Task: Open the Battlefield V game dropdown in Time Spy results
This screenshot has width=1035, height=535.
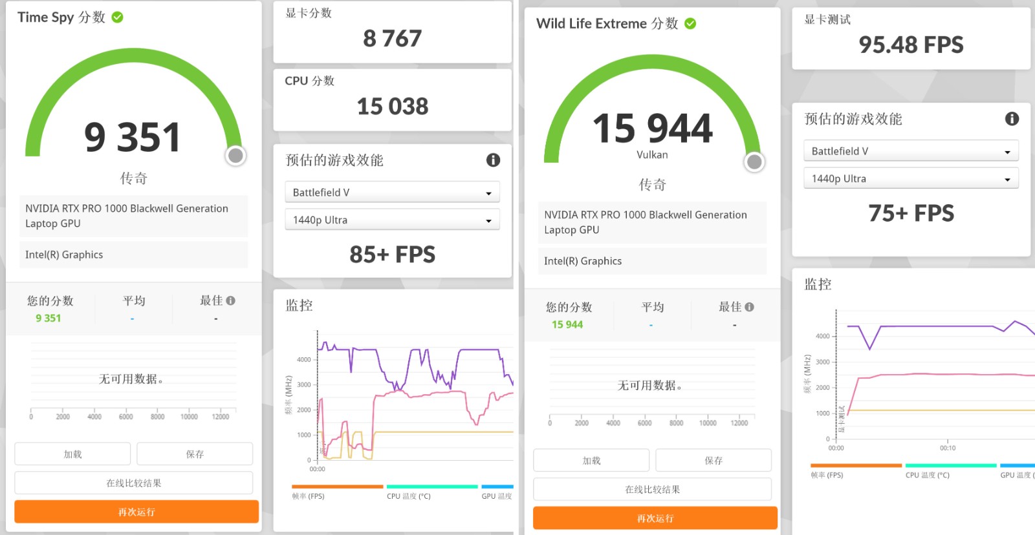Action: (393, 193)
